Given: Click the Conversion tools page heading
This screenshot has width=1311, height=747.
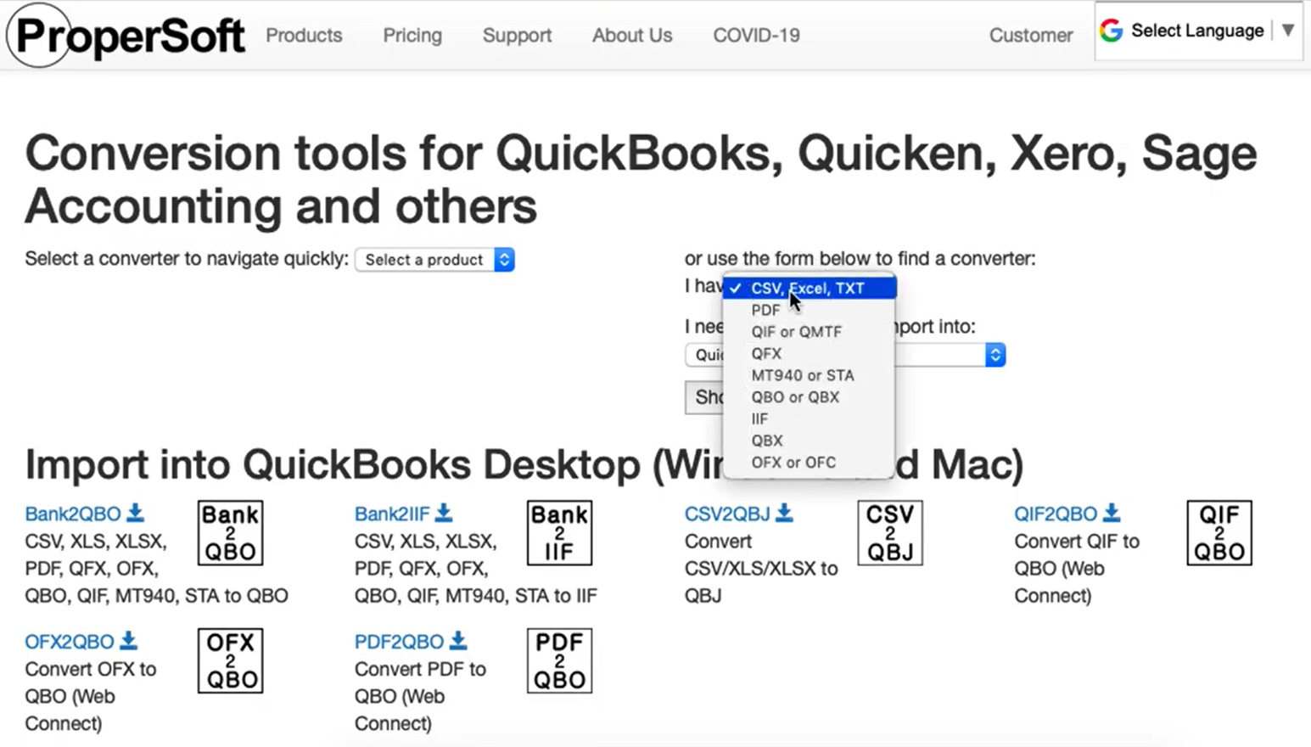Looking at the screenshot, I should pos(641,179).
